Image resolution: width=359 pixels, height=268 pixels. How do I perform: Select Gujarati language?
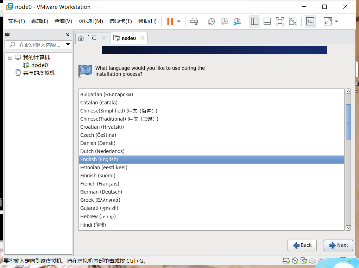[x=211, y=208]
